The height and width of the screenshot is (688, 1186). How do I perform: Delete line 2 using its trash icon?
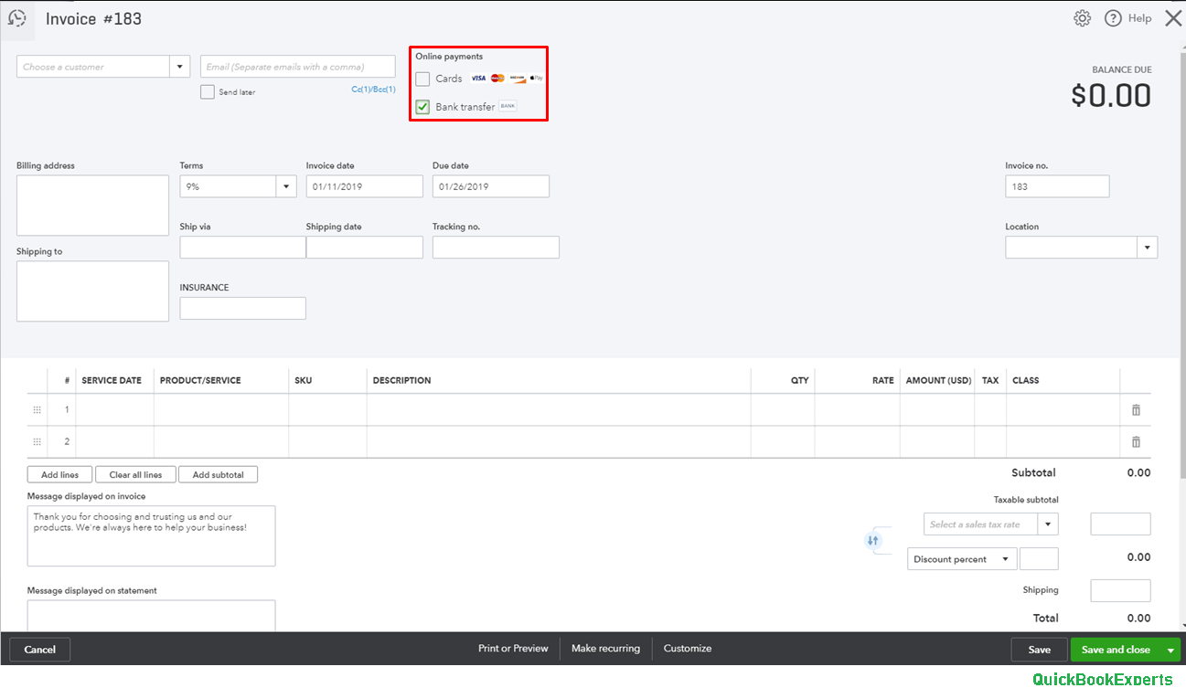[1136, 441]
